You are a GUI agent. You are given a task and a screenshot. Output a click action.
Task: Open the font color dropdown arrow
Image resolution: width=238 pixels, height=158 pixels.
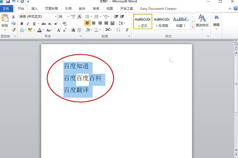pyautogui.click(x=44, y=30)
